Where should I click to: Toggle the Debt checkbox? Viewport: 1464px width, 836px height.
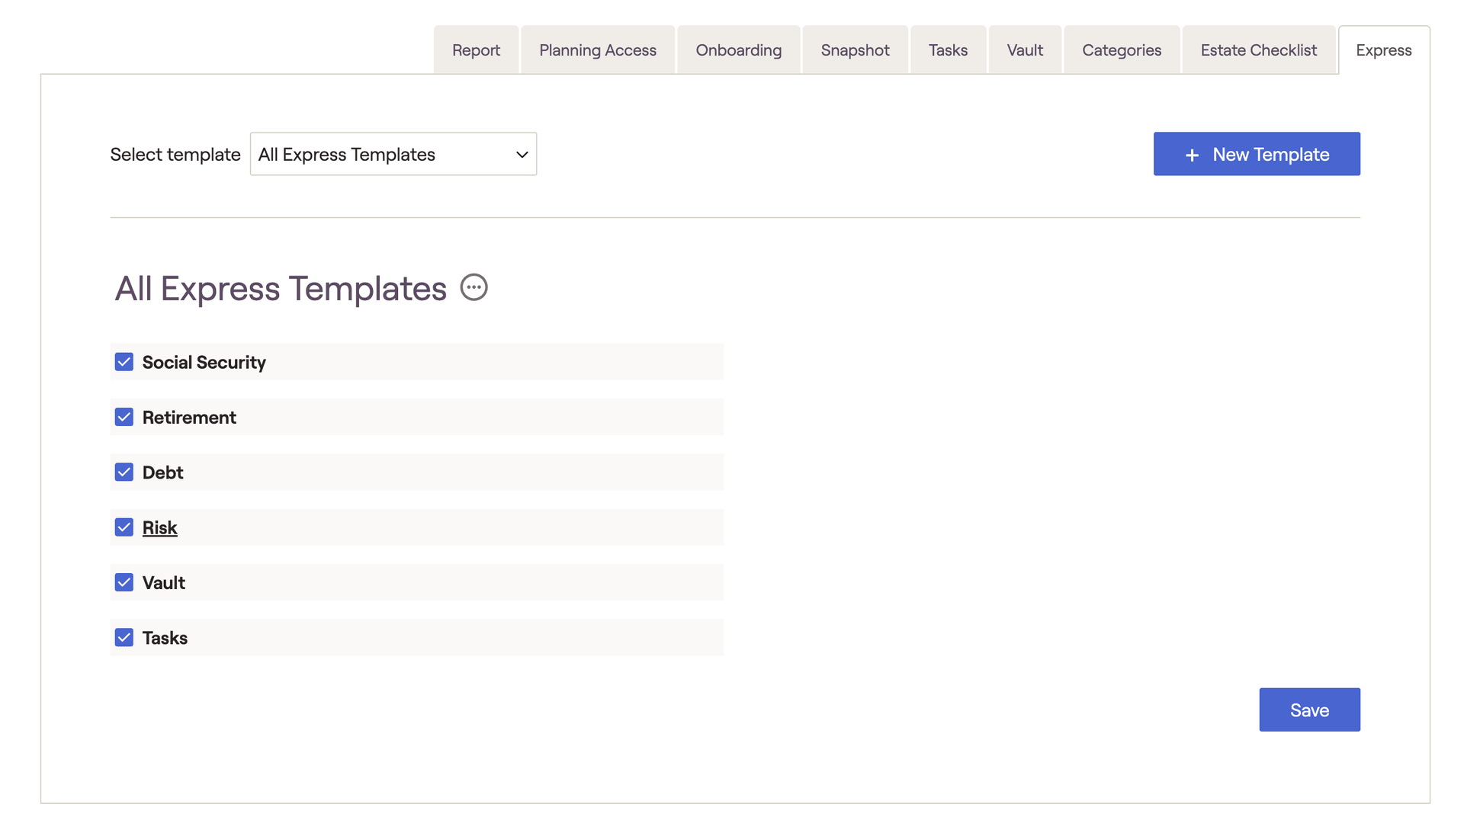(124, 472)
